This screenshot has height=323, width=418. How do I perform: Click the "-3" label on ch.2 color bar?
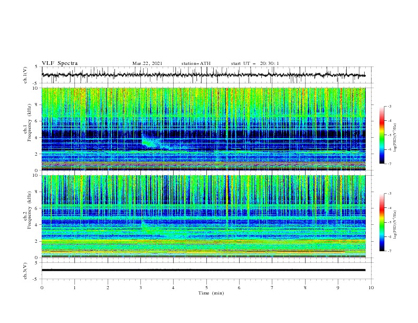point(389,194)
